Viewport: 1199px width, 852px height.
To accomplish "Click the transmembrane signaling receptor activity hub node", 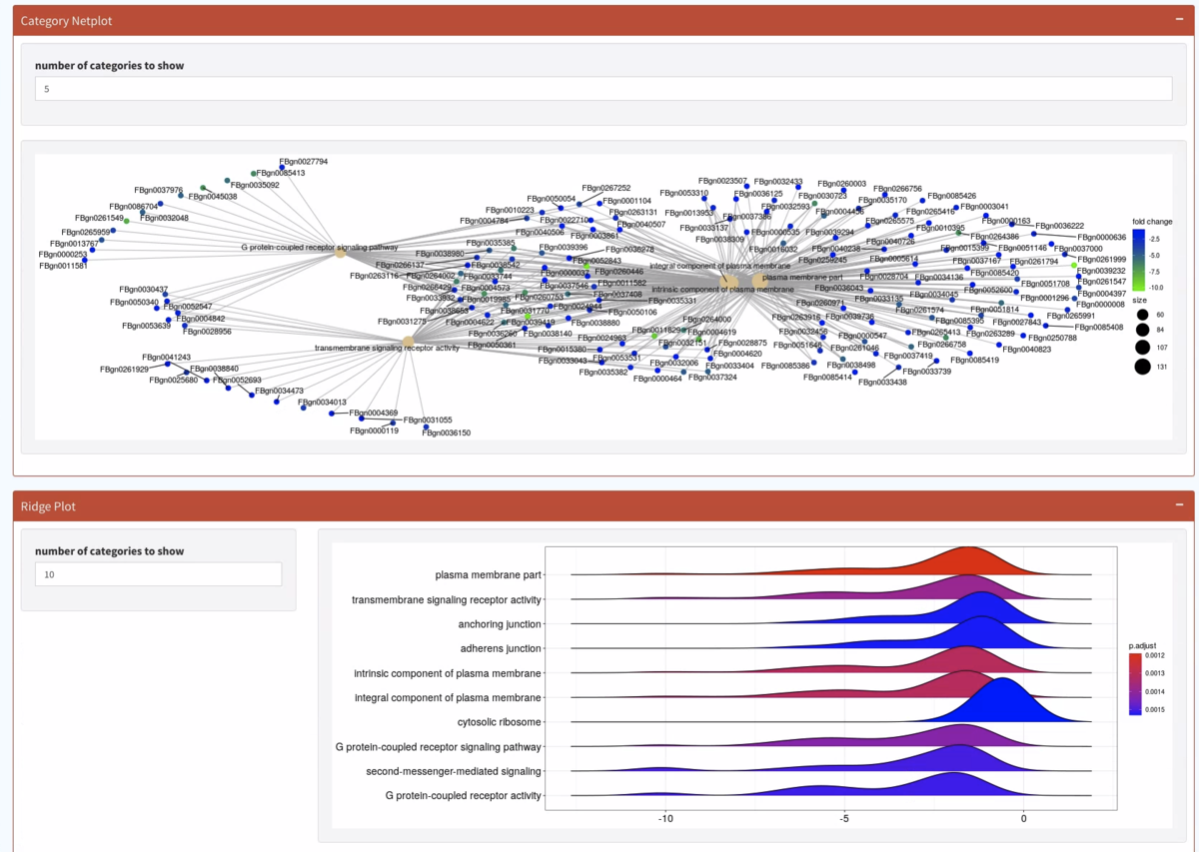I will pyautogui.click(x=408, y=342).
